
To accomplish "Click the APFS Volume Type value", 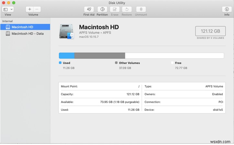I will (214, 86).
